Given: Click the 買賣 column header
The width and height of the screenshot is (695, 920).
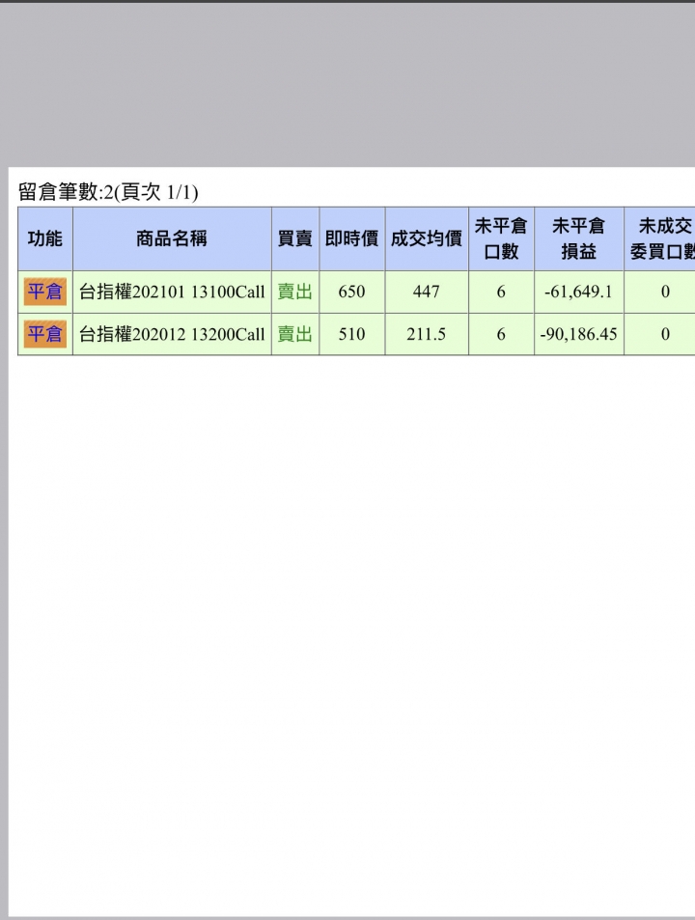Looking at the screenshot, I should click(x=295, y=238).
